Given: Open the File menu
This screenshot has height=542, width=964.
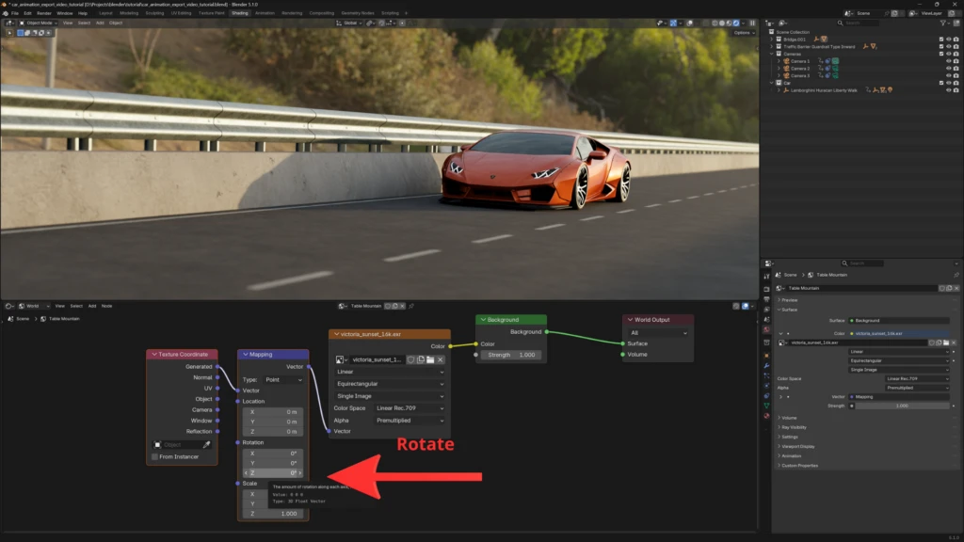Looking at the screenshot, I should point(15,13).
